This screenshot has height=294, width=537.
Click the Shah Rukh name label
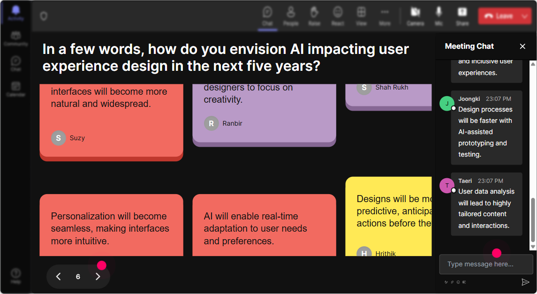click(392, 87)
